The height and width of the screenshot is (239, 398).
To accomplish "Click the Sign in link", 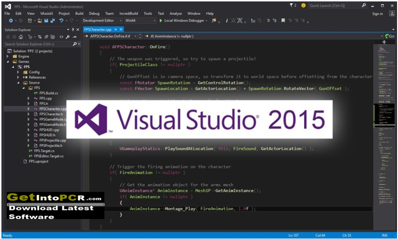I will [x=378, y=14].
